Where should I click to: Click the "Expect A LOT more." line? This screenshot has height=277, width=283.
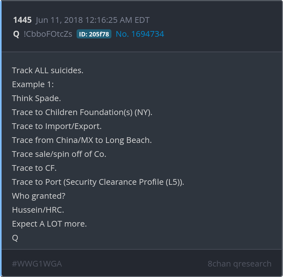pos(49,224)
